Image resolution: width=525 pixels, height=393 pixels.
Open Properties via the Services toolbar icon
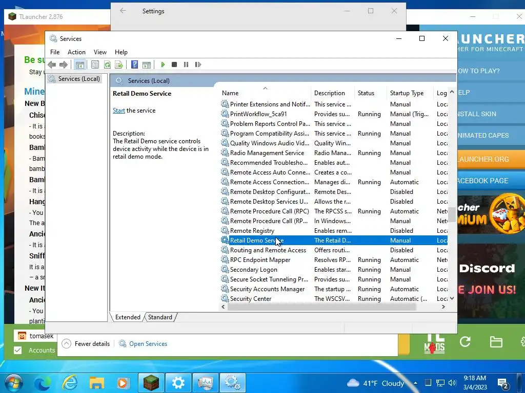point(95,64)
